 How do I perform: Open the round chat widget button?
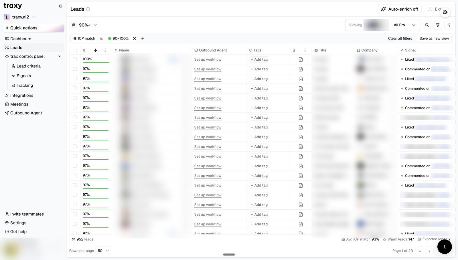point(445,247)
